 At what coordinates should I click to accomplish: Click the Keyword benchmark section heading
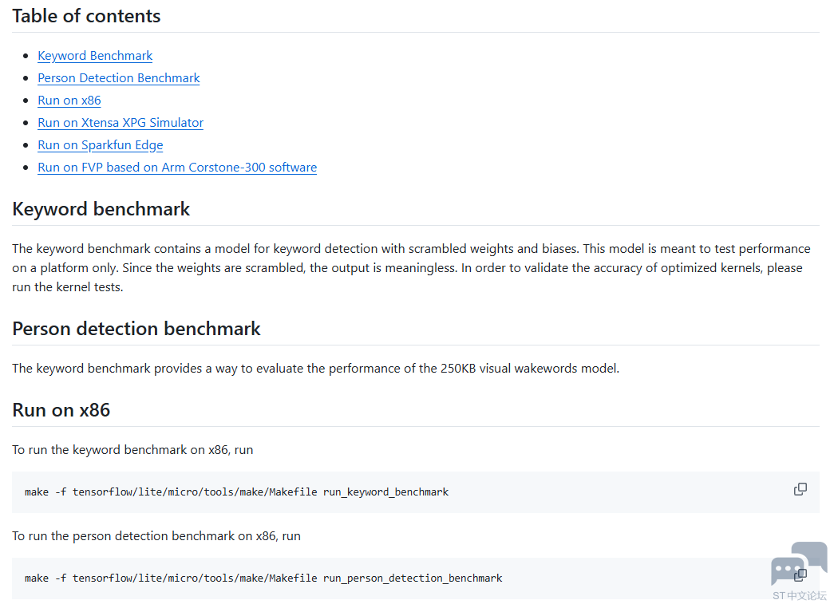coord(101,209)
